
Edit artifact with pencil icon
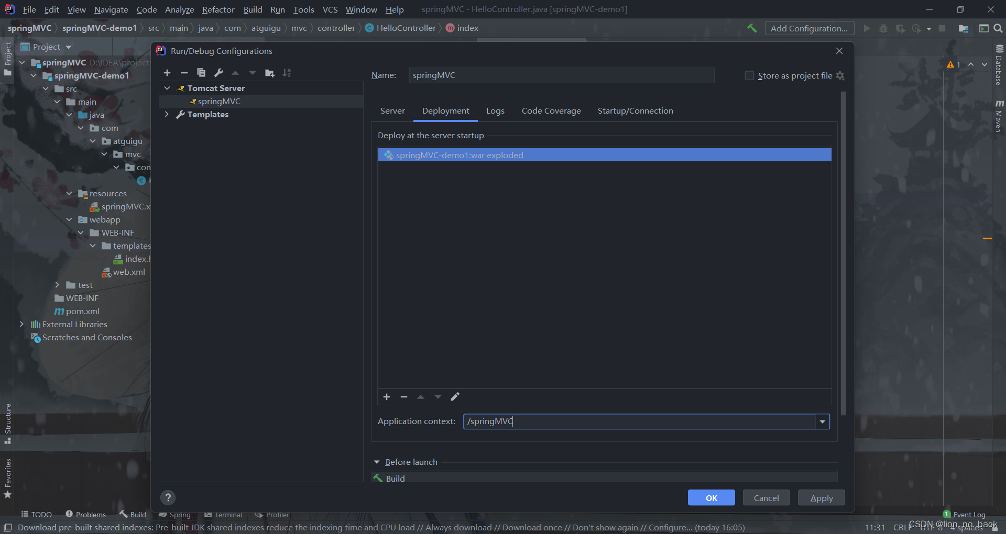455,397
